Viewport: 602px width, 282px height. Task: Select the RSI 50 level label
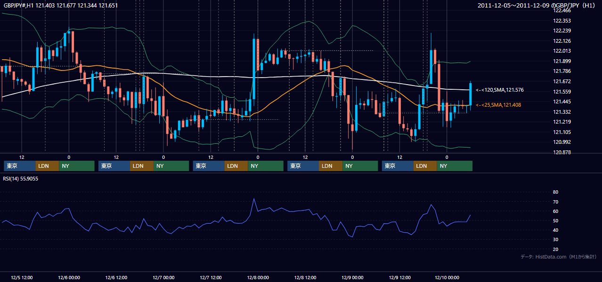tap(555, 220)
